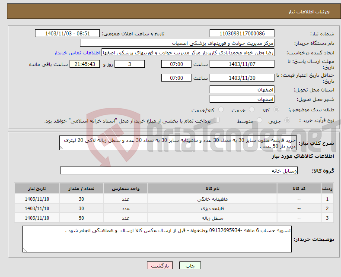This screenshot has height=277, width=341.
Task: Click the اطلاعات کالاهای مورد نیاز section heading
Action: click(303, 156)
